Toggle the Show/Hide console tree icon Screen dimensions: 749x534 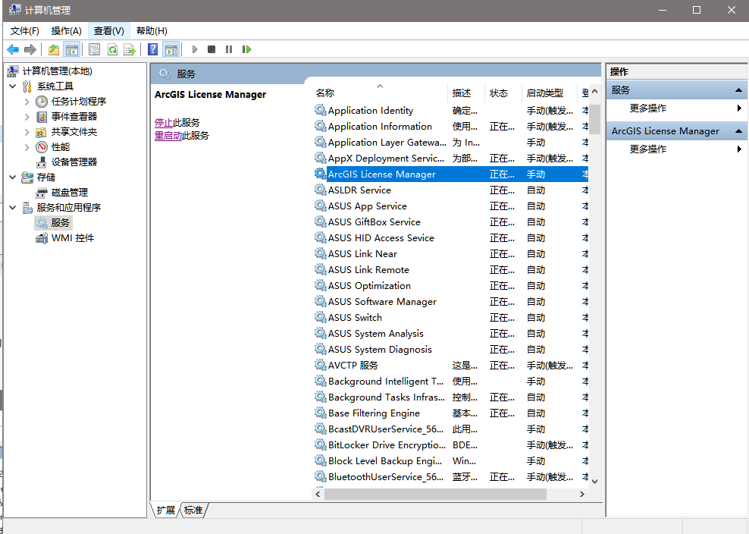(x=72, y=49)
